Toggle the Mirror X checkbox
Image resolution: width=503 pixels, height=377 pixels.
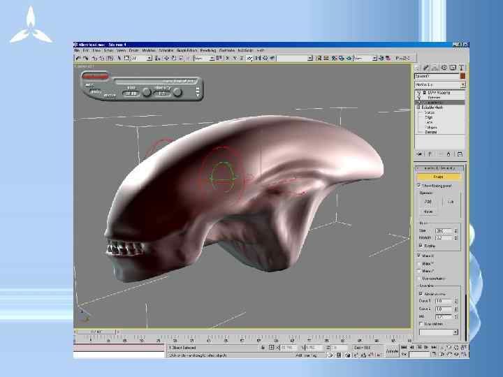pos(418,256)
